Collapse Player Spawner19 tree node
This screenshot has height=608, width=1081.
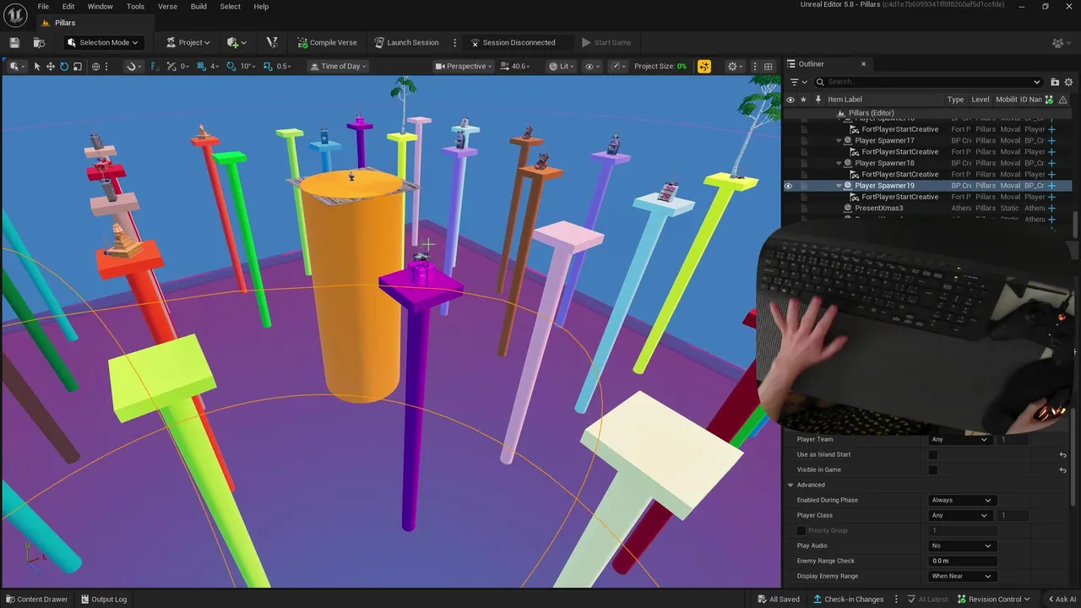tap(839, 186)
